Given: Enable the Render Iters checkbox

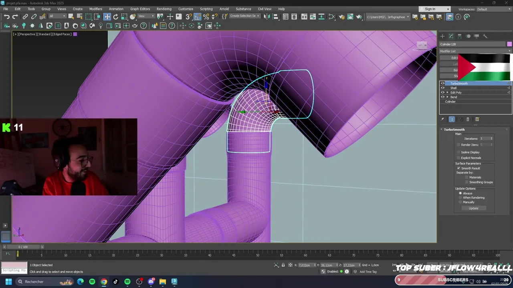Looking at the screenshot, I should [459, 145].
